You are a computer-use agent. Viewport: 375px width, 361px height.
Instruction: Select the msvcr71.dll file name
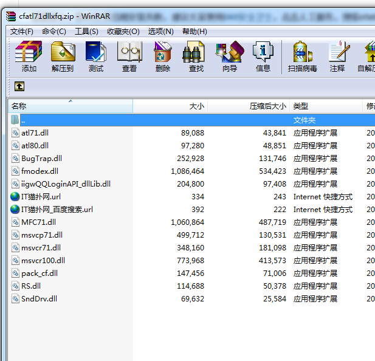pyautogui.click(x=41, y=248)
